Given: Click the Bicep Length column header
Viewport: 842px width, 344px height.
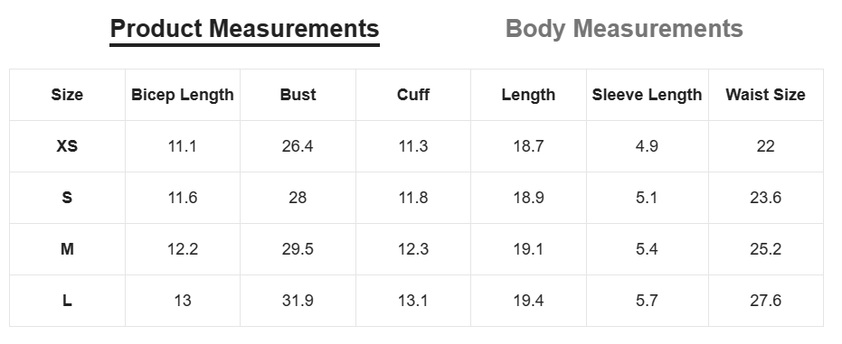Looking at the screenshot, I should point(183,95).
